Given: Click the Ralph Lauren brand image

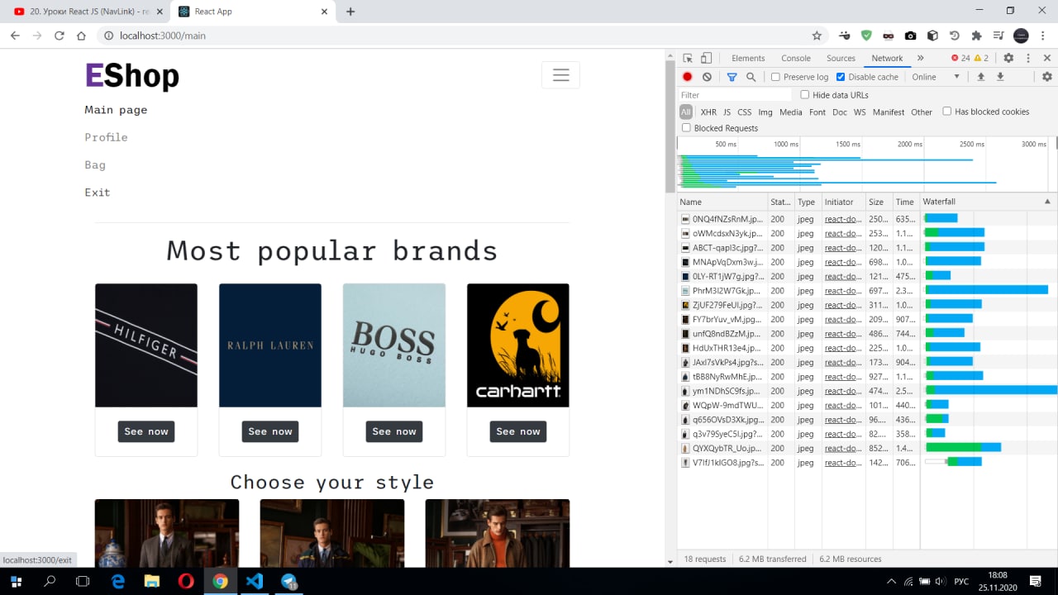Looking at the screenshot, I should pos(270,345).
